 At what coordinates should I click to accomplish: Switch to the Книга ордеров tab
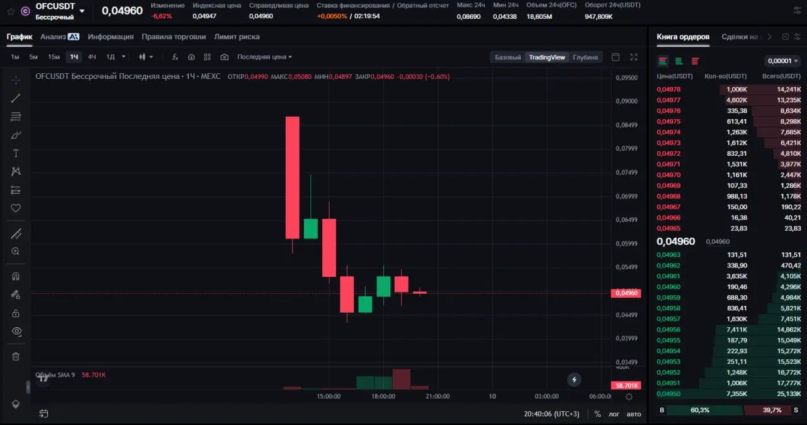683,37
